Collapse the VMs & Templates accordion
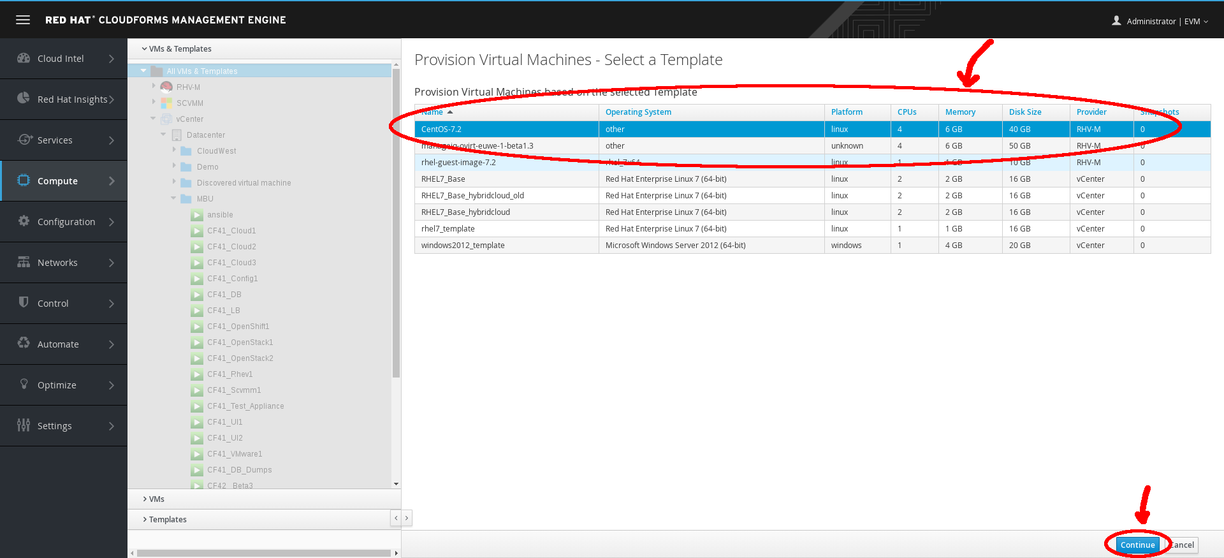The image size is (1224, 558). [264, 48]
